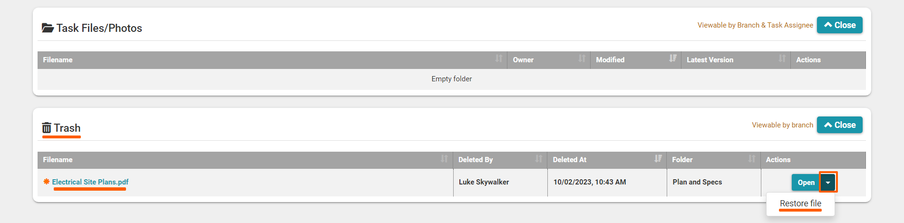The width and height of the screenshot is (904, 223).
Task: Sort Task Files by Latest Version sort icon
Action: point(782,58)
